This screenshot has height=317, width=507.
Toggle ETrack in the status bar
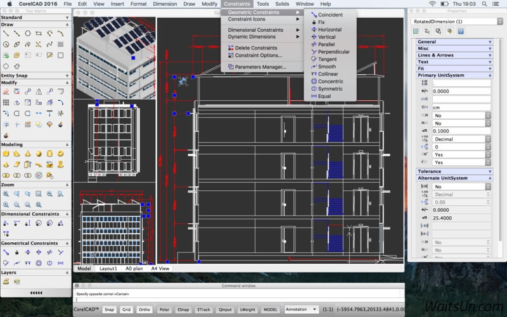pos(203,309)
